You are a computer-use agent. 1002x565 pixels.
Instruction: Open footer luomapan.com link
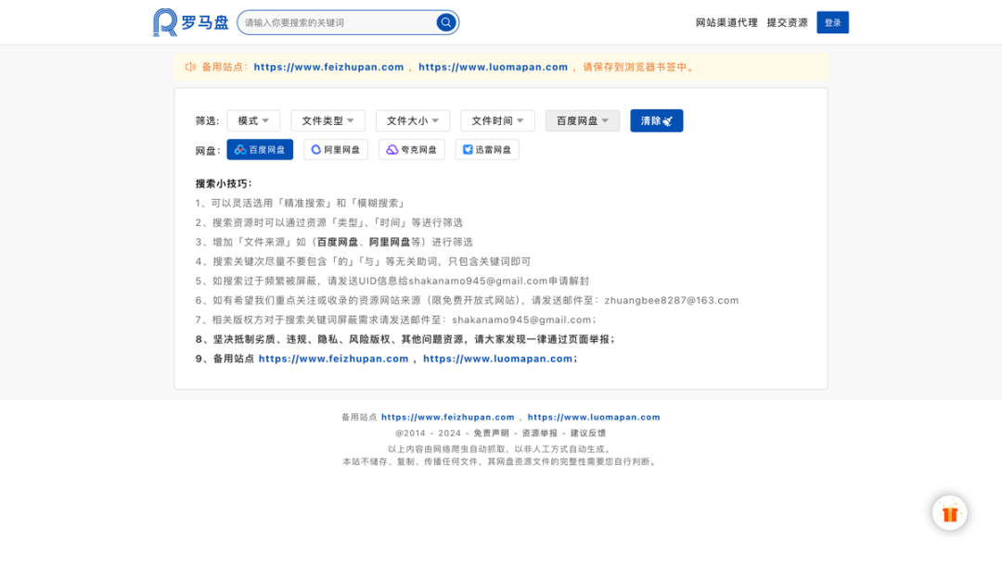pyautogui.click(x=594, y=417)
